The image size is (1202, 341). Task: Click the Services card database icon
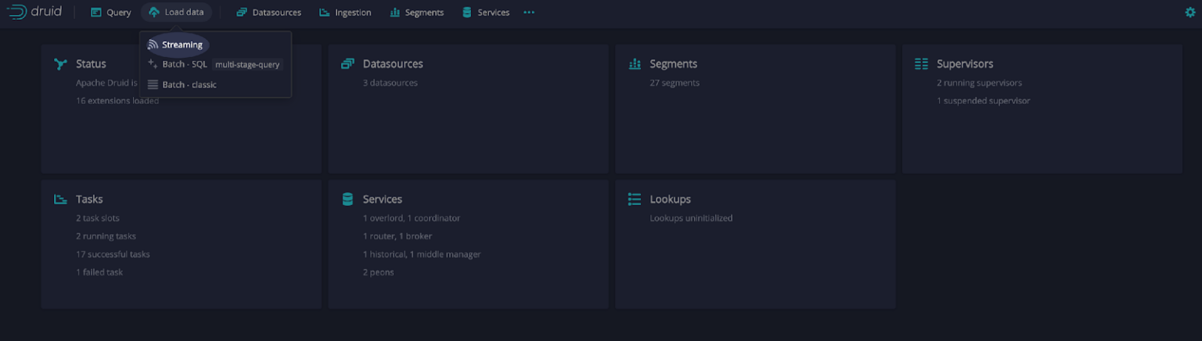tap(347, 199)
